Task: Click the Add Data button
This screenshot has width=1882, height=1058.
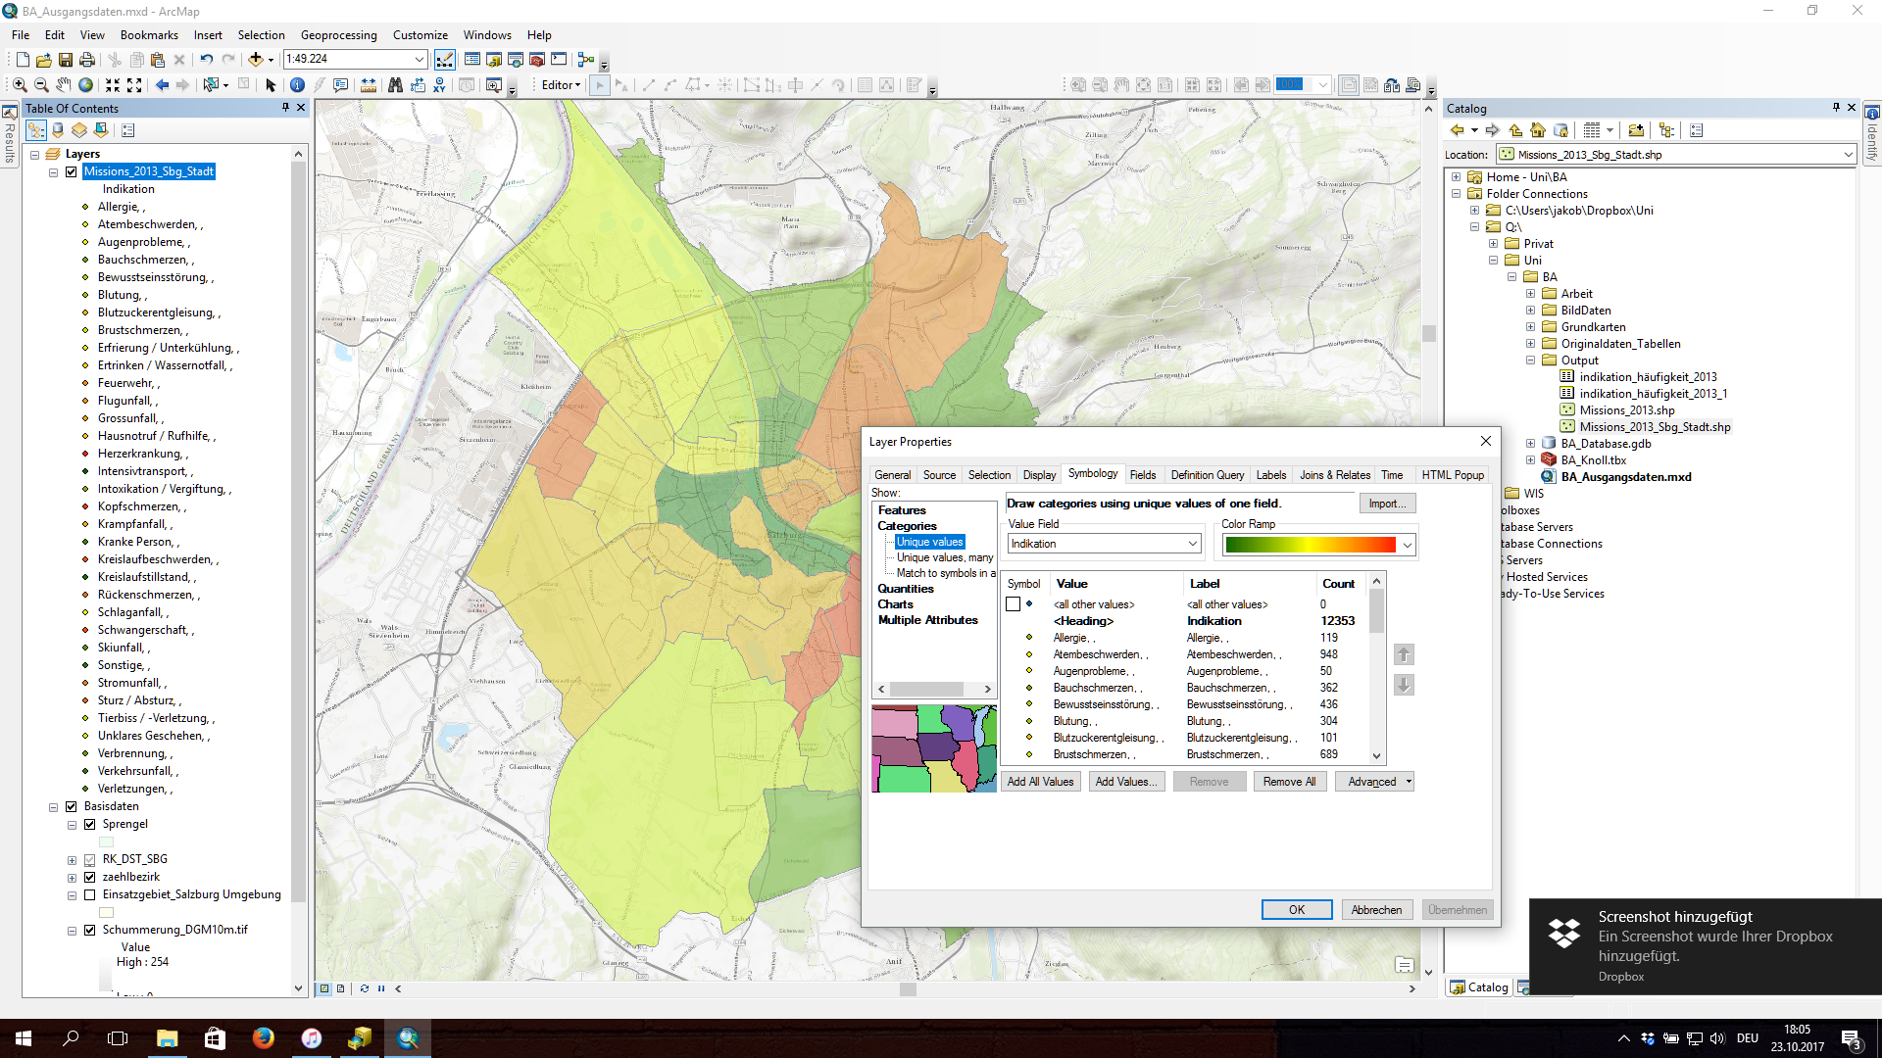Action: click(256, 60)
